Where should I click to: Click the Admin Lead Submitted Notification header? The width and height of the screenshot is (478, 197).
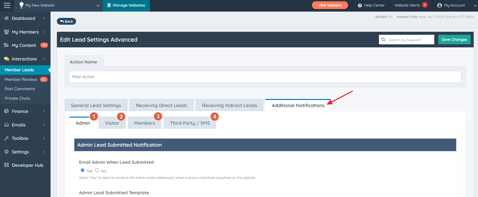coord(265,145)
